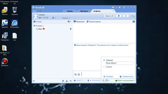Select the Клавишей radio option

104,60
